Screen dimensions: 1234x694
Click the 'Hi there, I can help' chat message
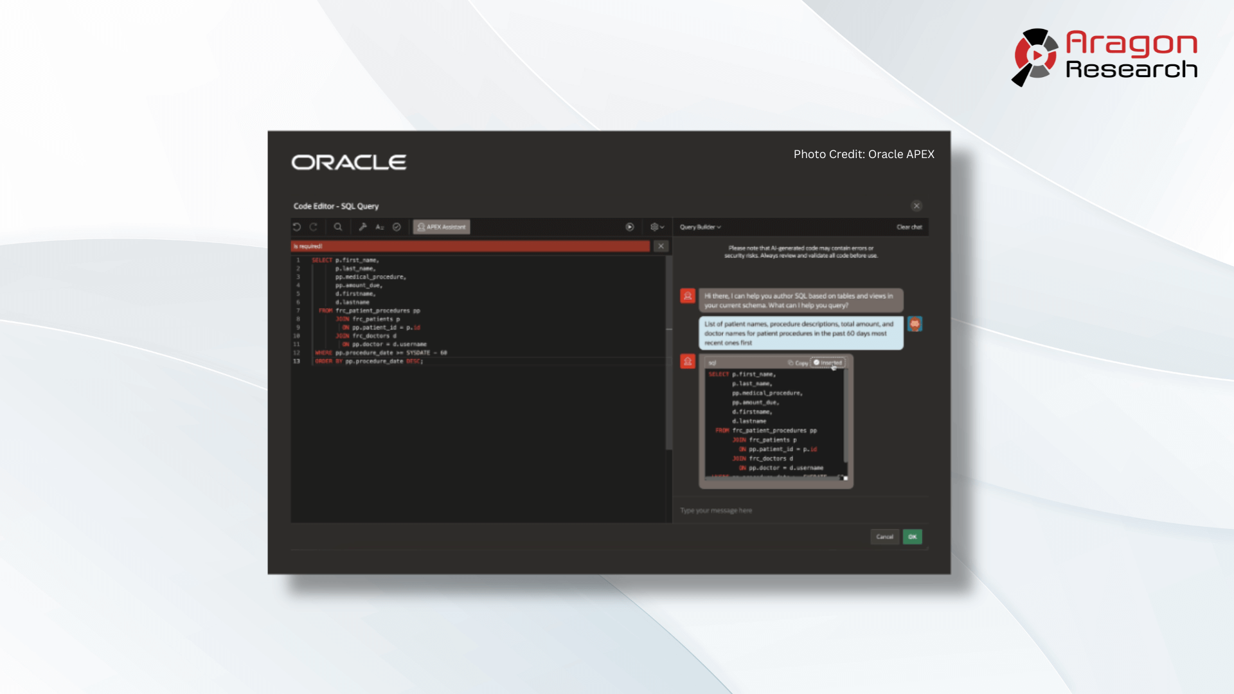tap(801, 300)
